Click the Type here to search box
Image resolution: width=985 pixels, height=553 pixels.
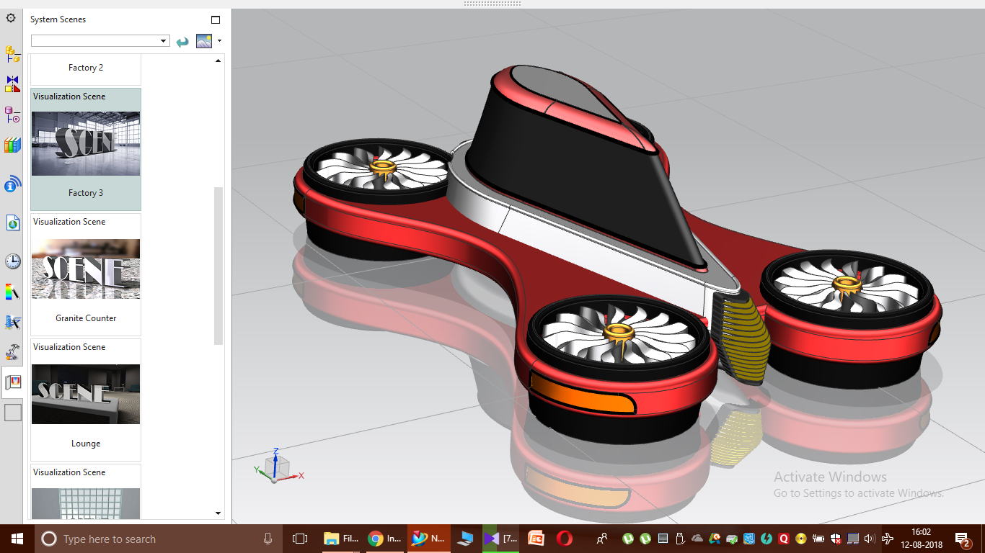159,539
